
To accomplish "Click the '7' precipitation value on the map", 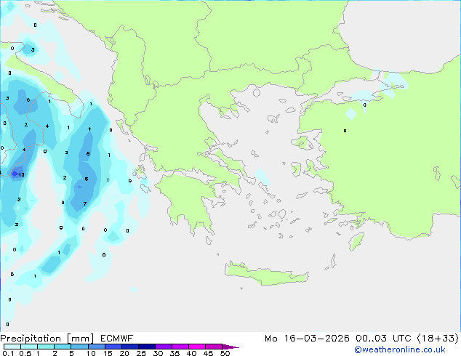I will pyautogui.click(x=85, y=203).
